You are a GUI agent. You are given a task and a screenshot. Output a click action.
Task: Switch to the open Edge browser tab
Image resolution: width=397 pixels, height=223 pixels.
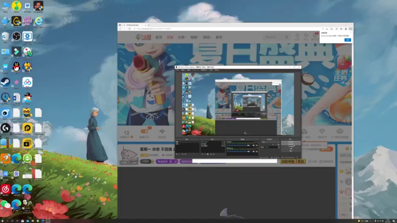(x=134, y=25)
